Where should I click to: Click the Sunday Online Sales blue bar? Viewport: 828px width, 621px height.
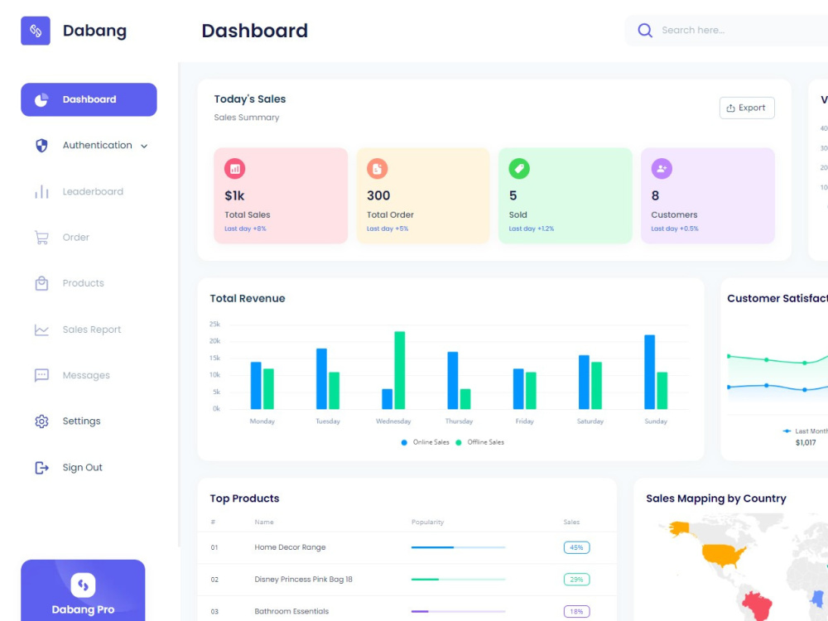649,372
